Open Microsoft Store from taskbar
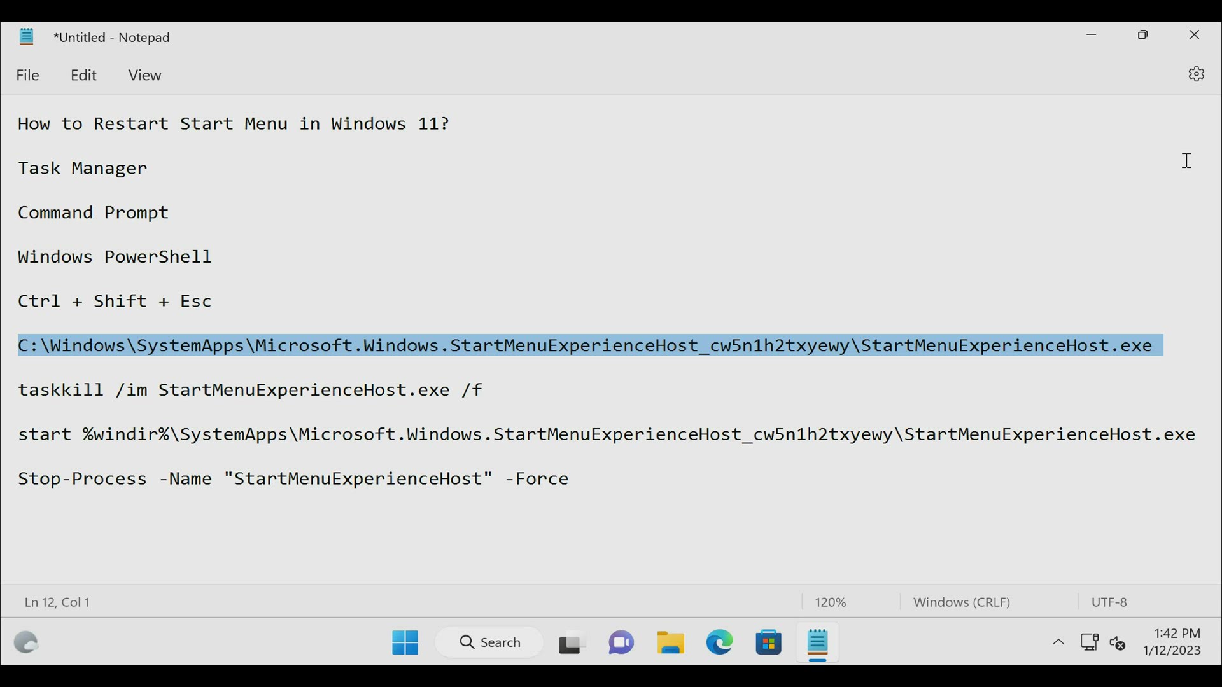Screen dimensions: 1222x687 tap(769, 643)
